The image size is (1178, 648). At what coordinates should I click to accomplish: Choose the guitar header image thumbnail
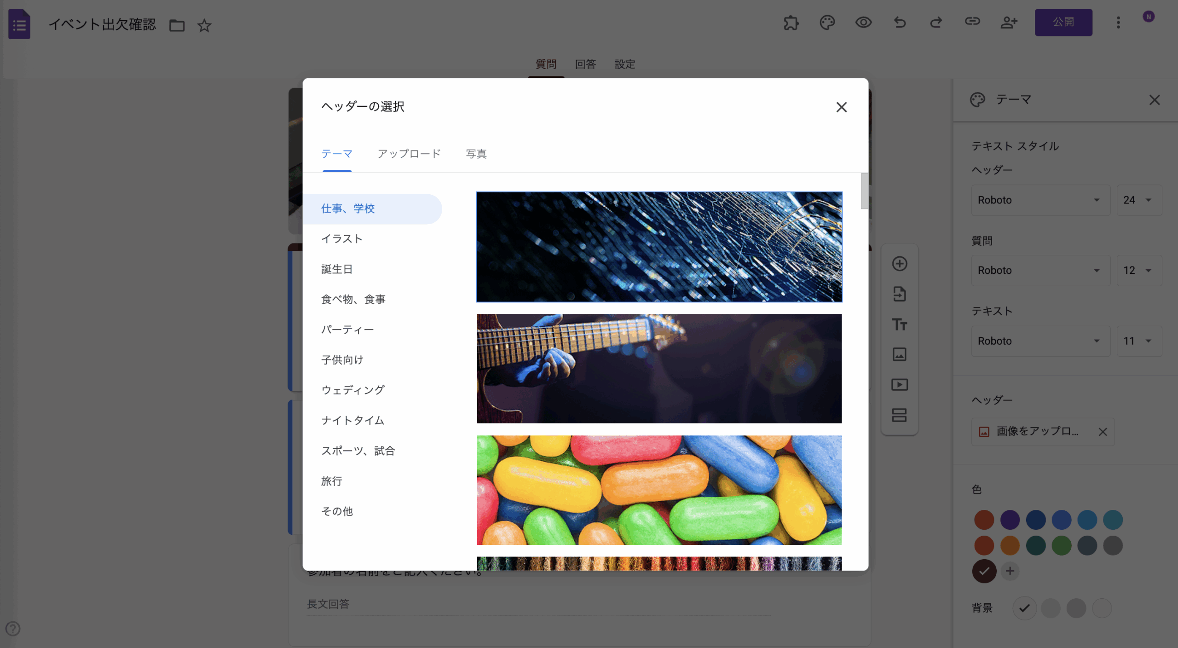[659, 369]
